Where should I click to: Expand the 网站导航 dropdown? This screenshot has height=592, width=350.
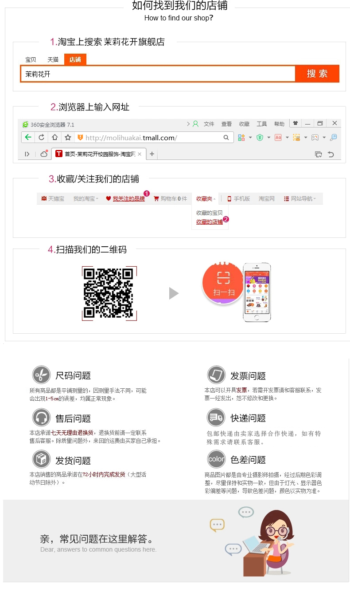click(x=303, y=199)
